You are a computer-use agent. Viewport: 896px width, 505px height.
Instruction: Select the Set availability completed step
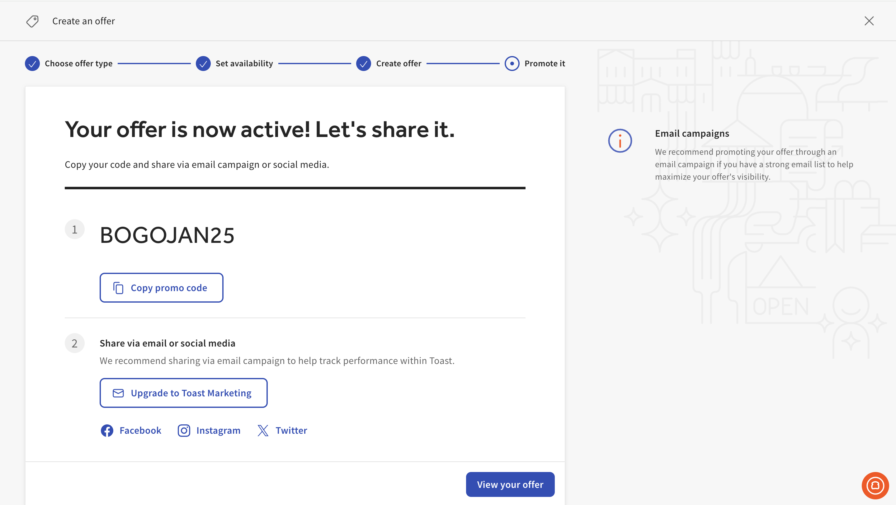[x=203, y=64]
